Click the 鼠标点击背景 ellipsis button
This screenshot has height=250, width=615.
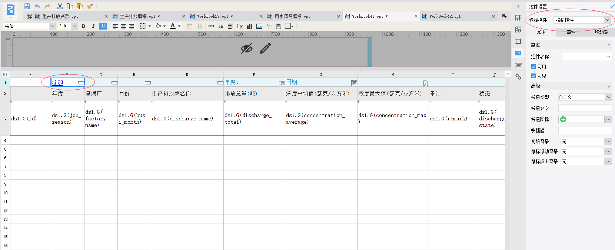(608, 161)
